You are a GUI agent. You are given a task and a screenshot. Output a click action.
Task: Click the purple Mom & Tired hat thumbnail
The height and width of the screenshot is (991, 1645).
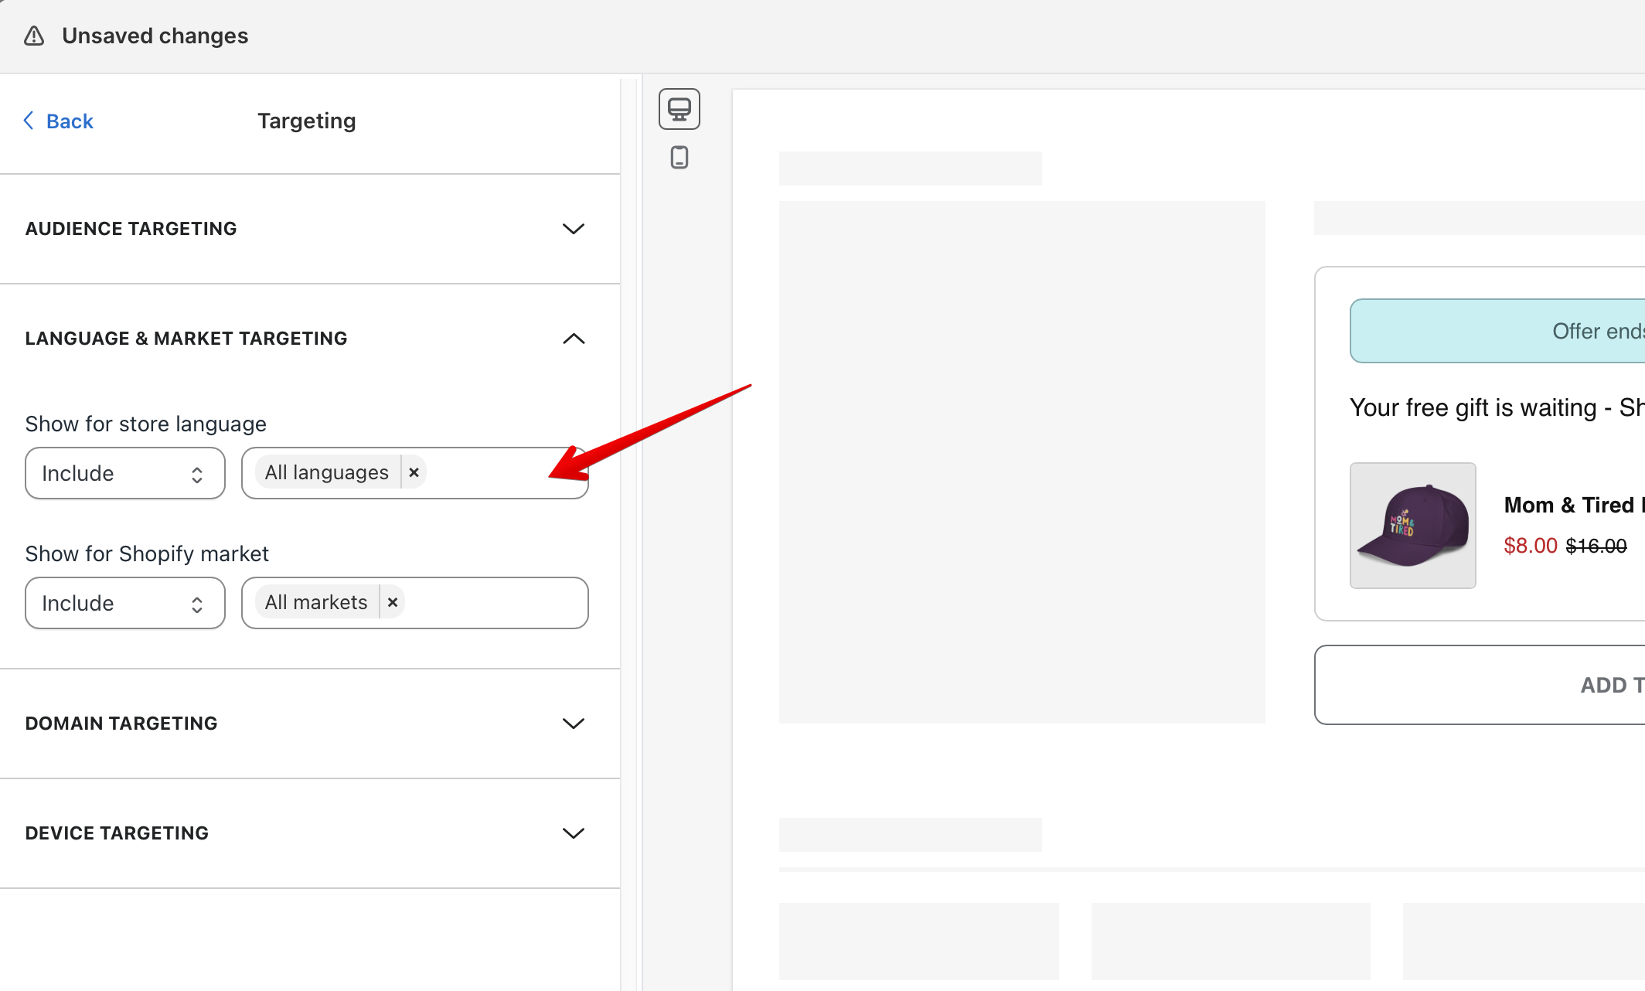click(x=1412, y=526)
